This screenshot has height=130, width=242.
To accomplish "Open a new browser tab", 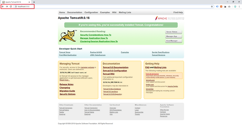I will (34, 2).
